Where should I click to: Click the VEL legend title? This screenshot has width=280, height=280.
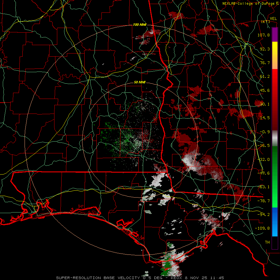[273, 18]
